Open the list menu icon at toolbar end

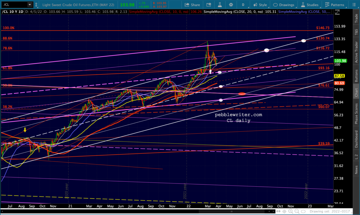[354, 5]
